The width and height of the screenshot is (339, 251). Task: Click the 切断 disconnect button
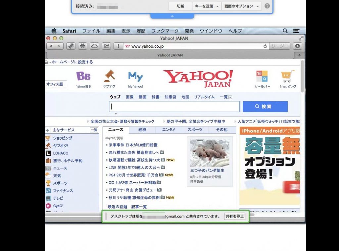180,6
